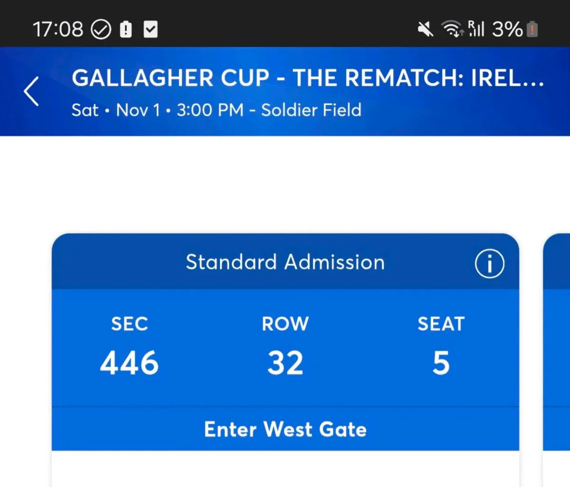Image resolution: width=570 pixels, height=487 pixels.
Task: Tap the battery alert notification icon
Action: pyautogui.click(x=125, y=29)
